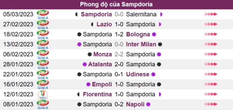Viewport: 233px width, 110px height.
Task: Click purple dot beside Napoli
Action: pos(148,104)
